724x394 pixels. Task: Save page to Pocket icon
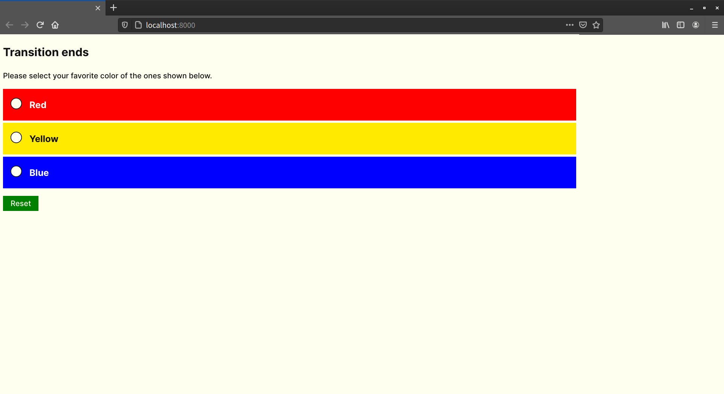583,25
